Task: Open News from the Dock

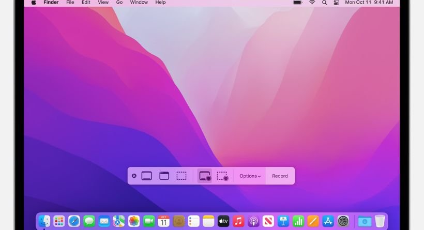Action: [268, 221]
